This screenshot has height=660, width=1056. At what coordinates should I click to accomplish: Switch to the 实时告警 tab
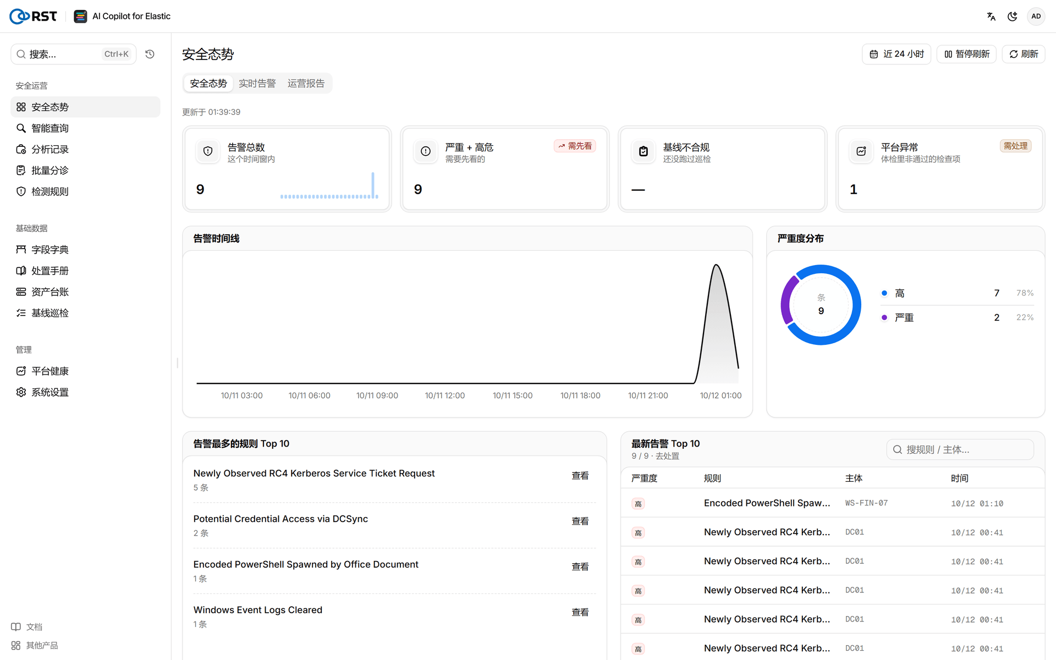[x=257, y=83]
